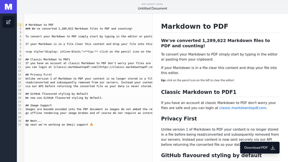Click line 8 '<sup style=' in editor
288x162 pixels.
point(88,52)
